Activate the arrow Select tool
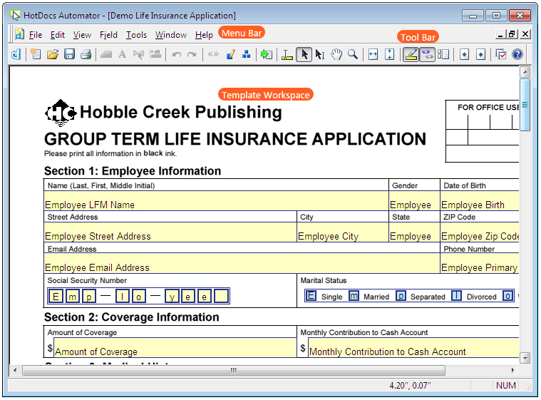The height and width of the screenshot is (400, 541). [x=304, y=54]
